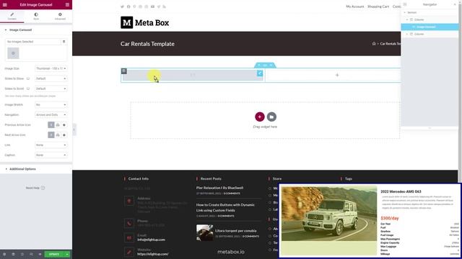This screenshot has height=259, width=462.
Task: Open icon library for Next Arrow Icon
Action: [x=64, y=135]
